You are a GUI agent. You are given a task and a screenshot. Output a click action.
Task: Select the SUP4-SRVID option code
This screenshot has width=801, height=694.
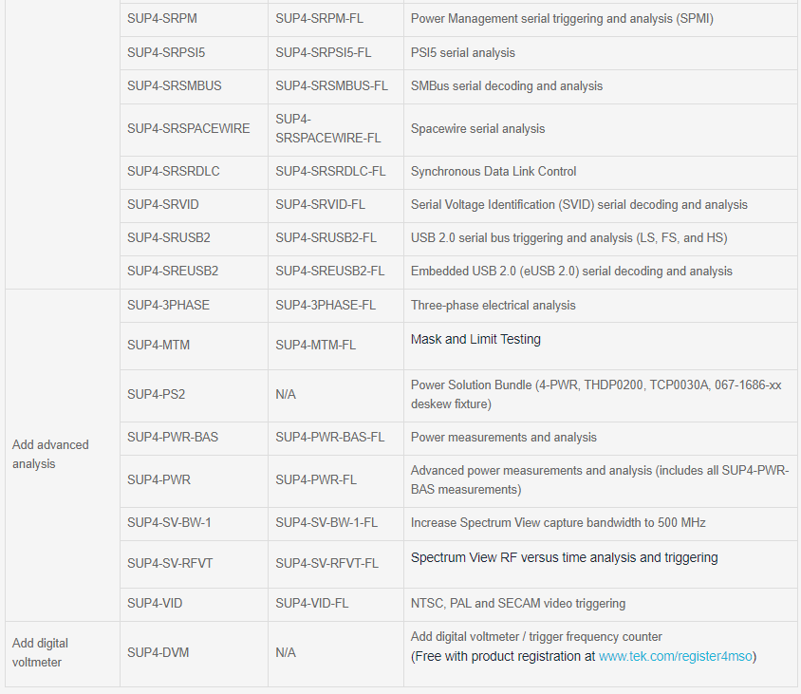[163, 204]
